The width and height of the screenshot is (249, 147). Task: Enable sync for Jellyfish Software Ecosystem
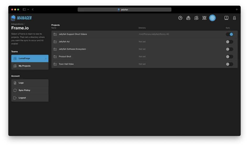[229, 49]
